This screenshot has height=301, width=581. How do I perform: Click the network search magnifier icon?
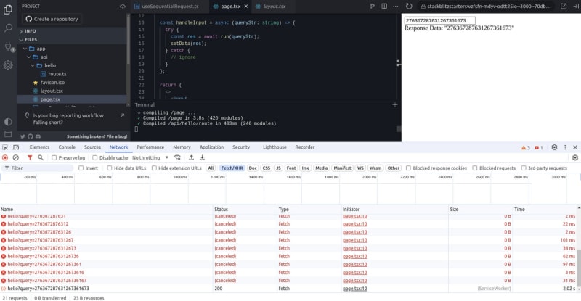pos(41,157)
